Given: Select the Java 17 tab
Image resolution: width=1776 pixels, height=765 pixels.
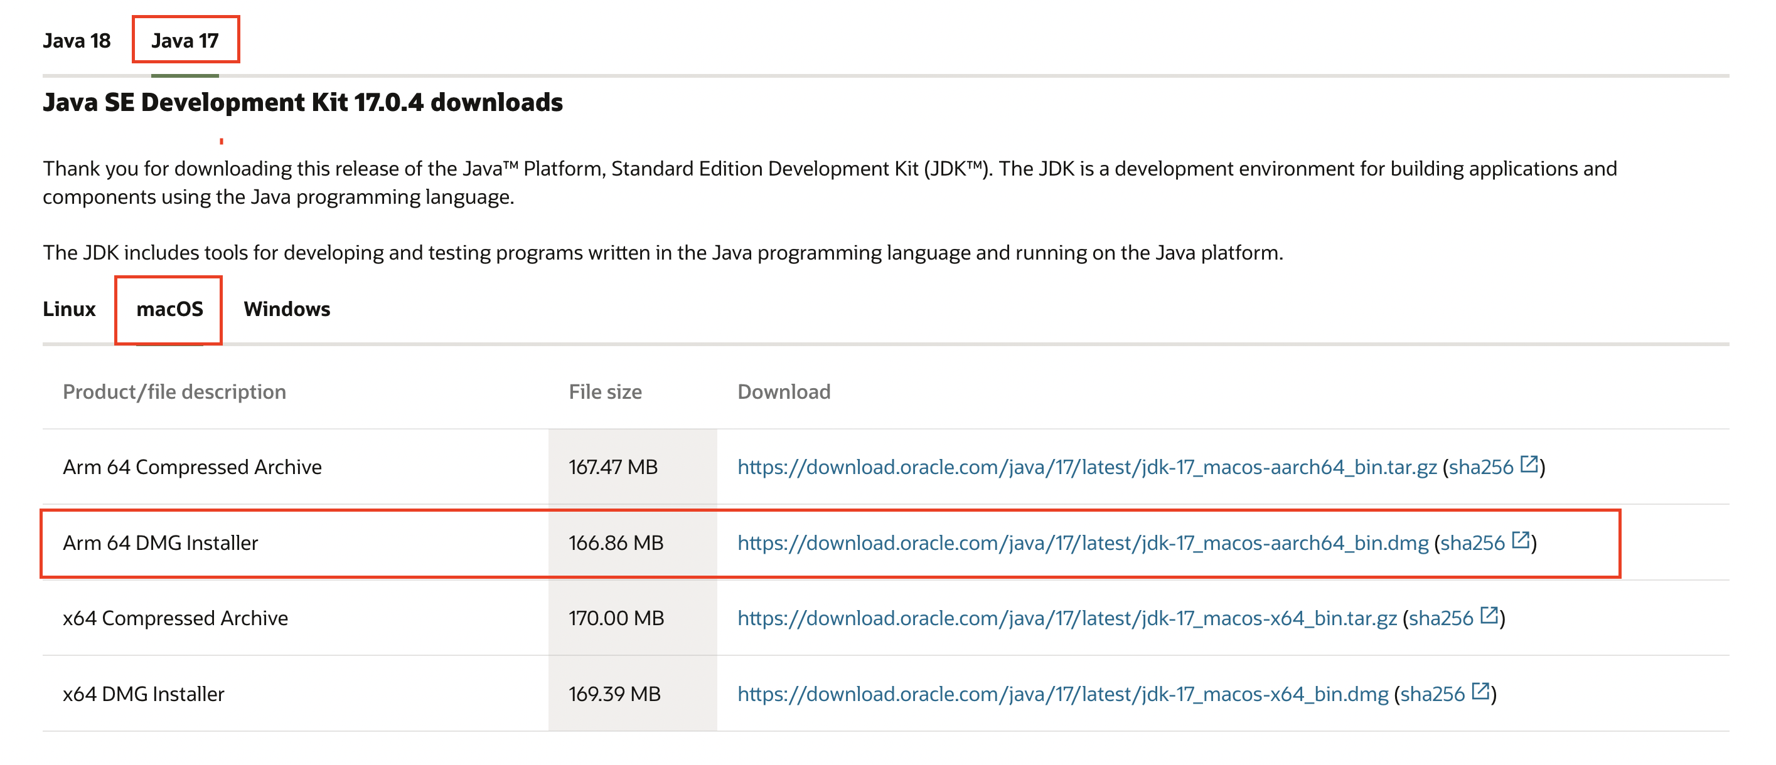Looking at the screenshot, I should point(185,41).
